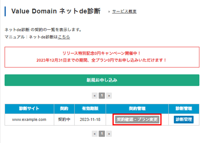The width and height of the screenshot is (203, 143).
Task: Click the ネットde診断 の契約の一覧を表示します text
Action: tap(43, 30)
